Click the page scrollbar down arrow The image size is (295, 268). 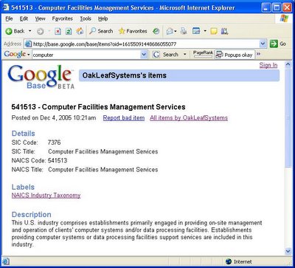click(x=288, y=251)
